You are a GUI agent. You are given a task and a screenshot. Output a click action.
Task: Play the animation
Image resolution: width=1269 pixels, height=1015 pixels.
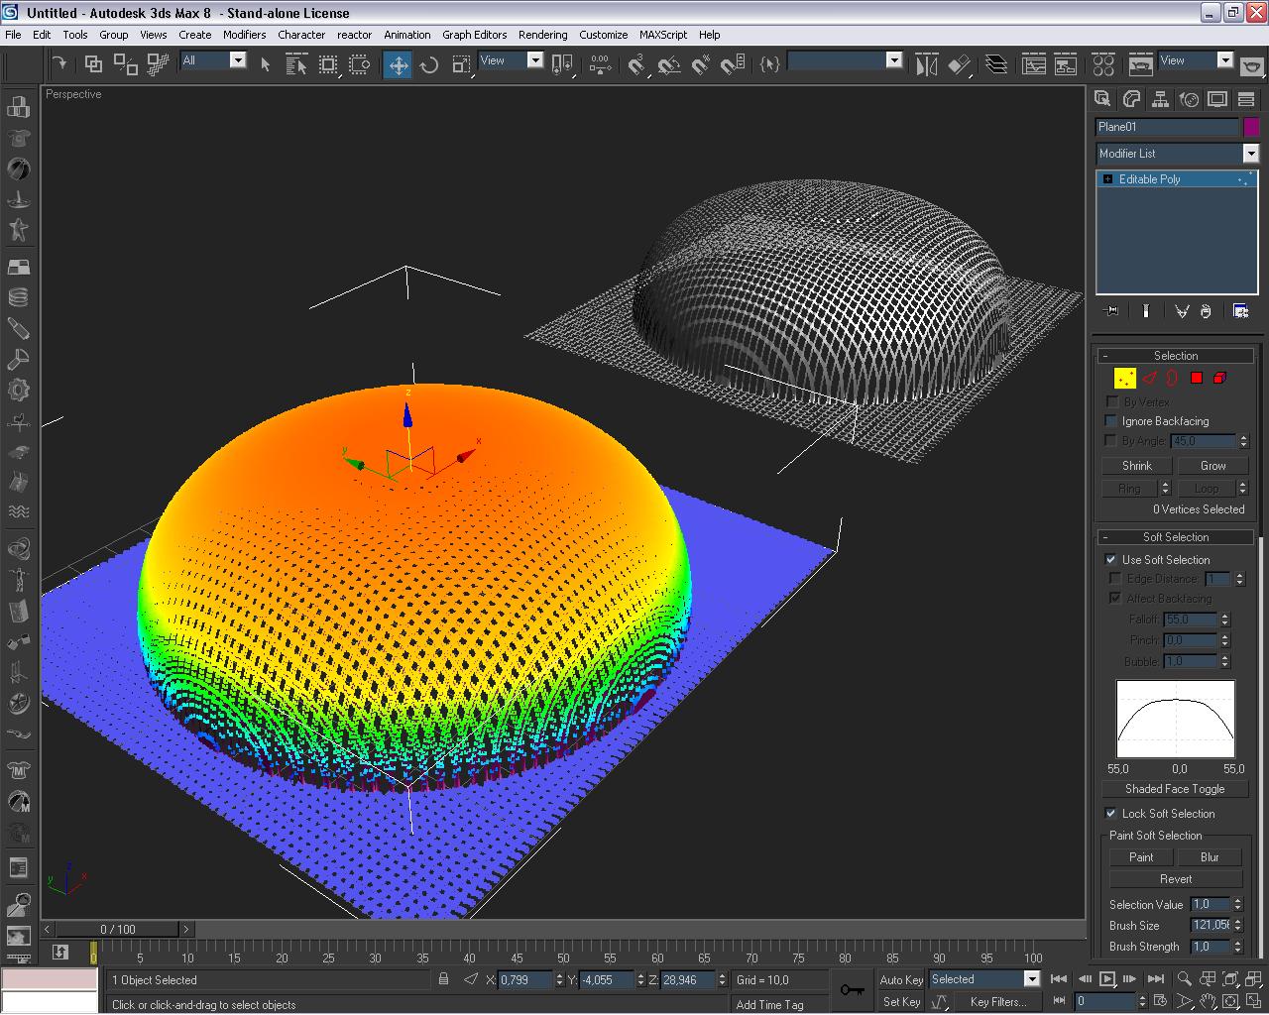pyautogui.click(x=1107, y=979)
